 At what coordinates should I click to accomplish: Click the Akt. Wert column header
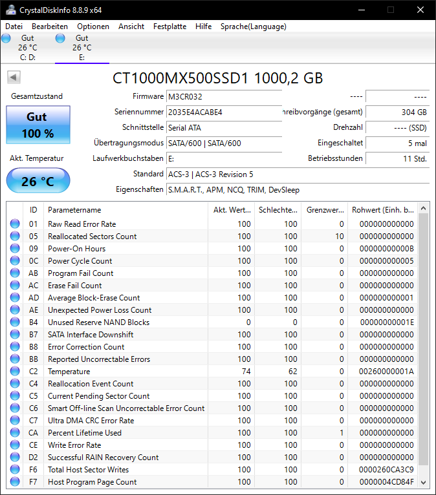coord(232,210)
